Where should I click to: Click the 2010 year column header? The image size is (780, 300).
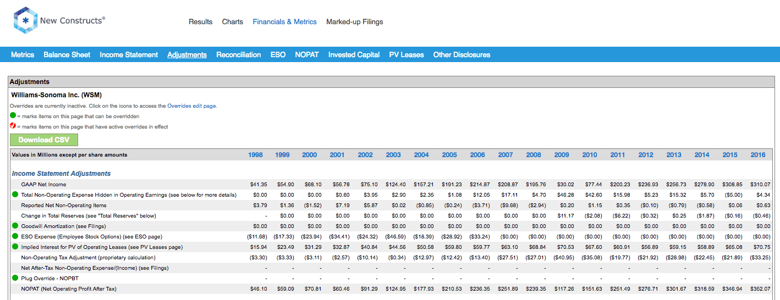tap(590, 155)
